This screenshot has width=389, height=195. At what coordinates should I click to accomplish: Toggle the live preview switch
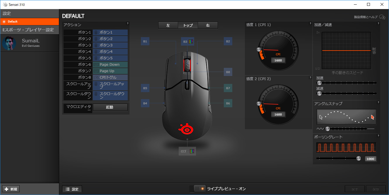tap(198, 189)
